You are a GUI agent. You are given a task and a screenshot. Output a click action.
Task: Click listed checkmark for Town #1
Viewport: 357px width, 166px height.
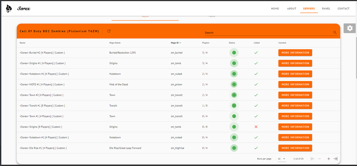coord(256,116)
